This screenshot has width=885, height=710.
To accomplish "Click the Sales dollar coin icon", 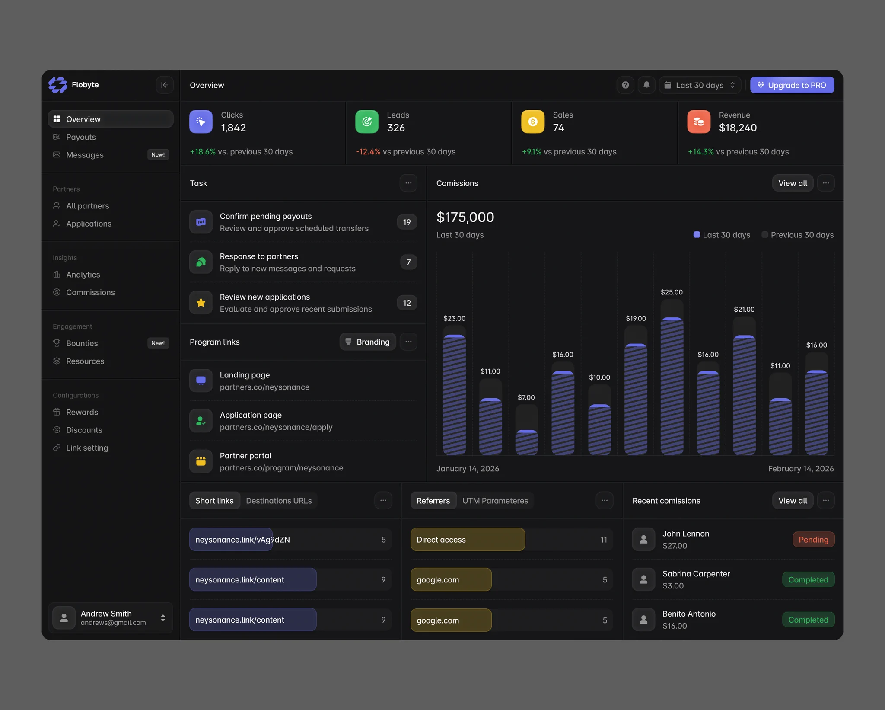I will click(x=533, y=122).
